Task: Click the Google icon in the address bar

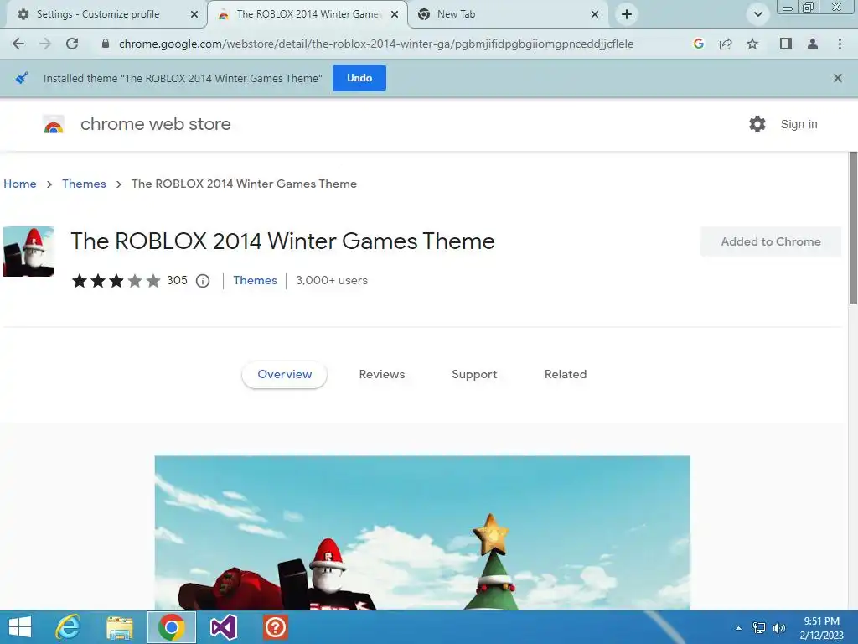Action: click(x=698, y=44)
